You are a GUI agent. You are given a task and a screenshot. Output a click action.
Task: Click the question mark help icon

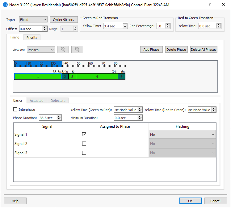(x=209, y=5)
